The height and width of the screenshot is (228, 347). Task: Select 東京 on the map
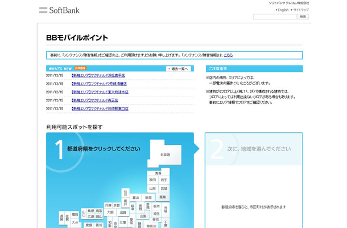pyautogui.click(x=155, y=219)
